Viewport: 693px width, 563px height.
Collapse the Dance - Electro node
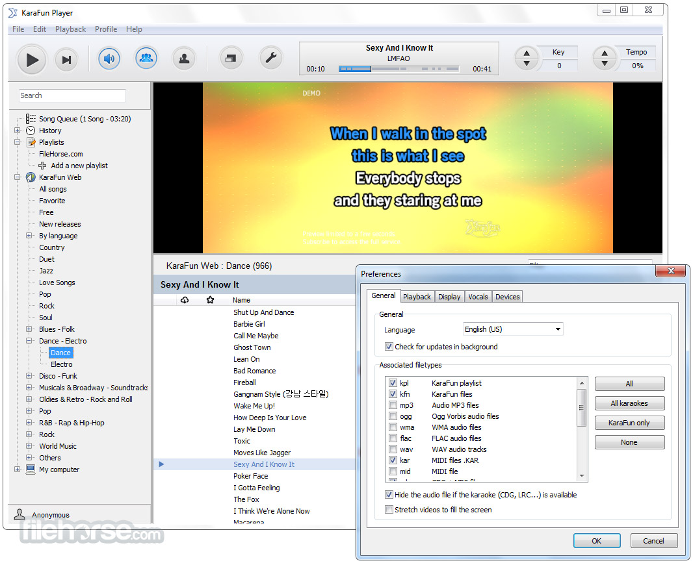[x=29, y=341]
